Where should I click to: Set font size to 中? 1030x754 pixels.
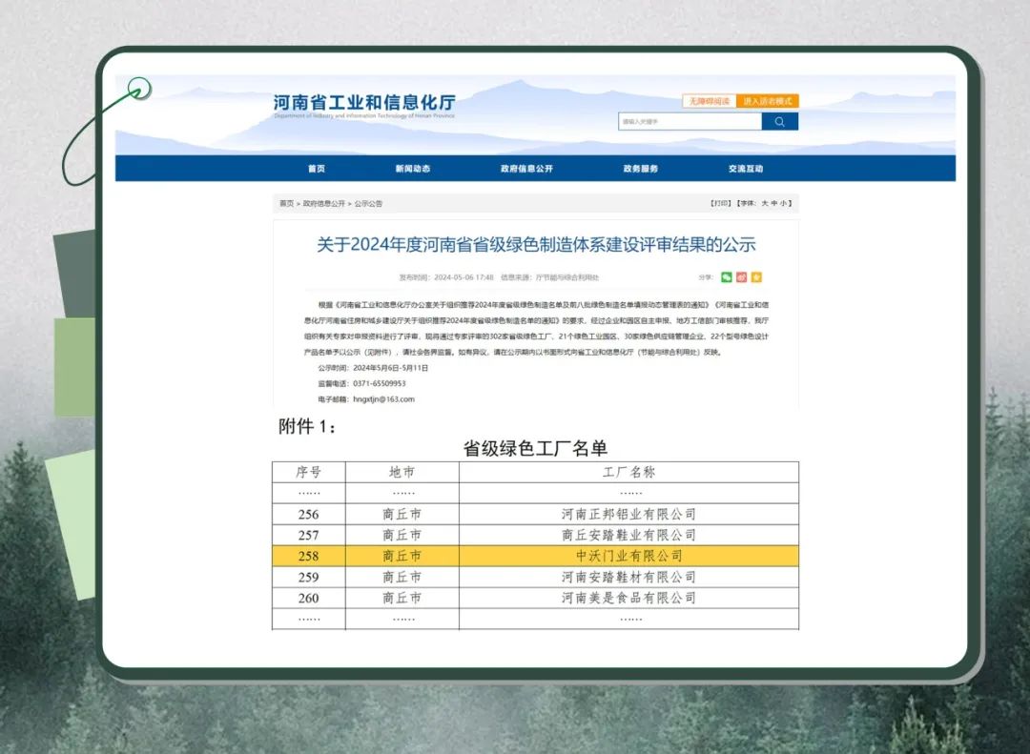[x=774, y=204]
